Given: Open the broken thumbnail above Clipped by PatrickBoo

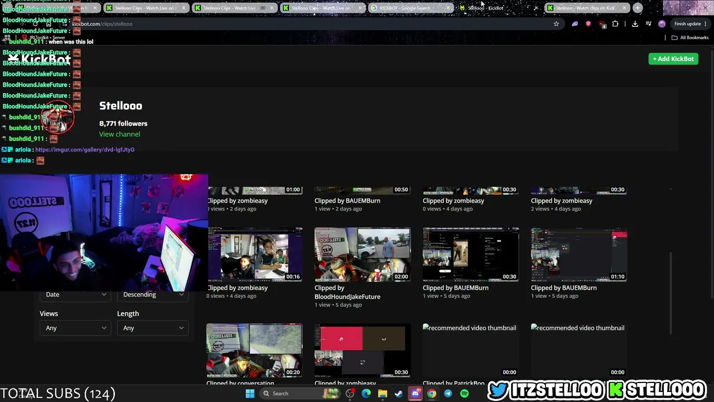Looking at the screenshot, I should pos(471,351).
